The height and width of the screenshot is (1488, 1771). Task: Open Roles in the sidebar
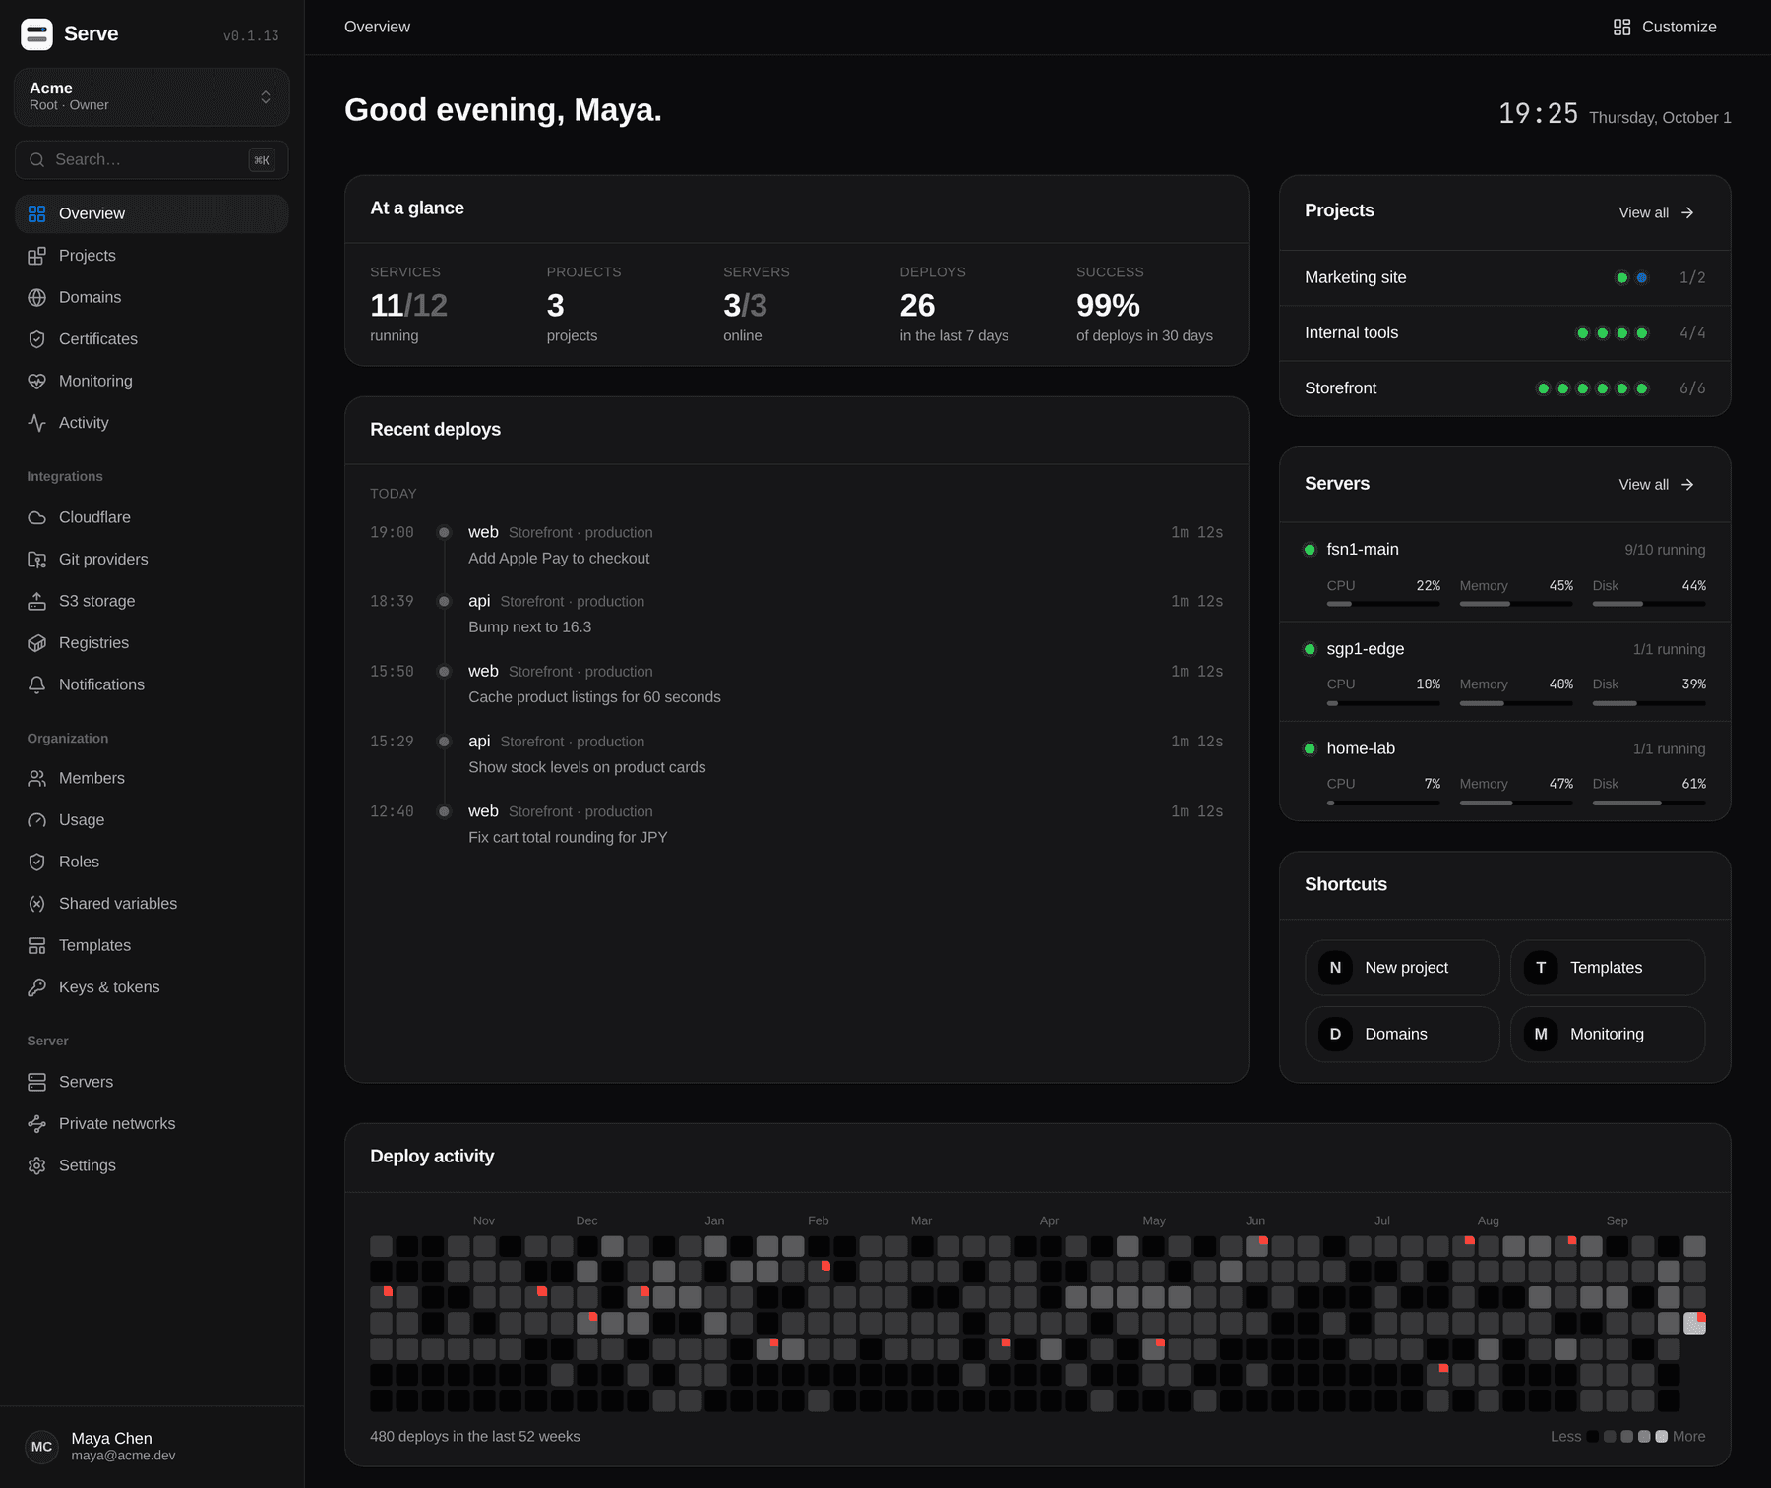pos(152,862)
